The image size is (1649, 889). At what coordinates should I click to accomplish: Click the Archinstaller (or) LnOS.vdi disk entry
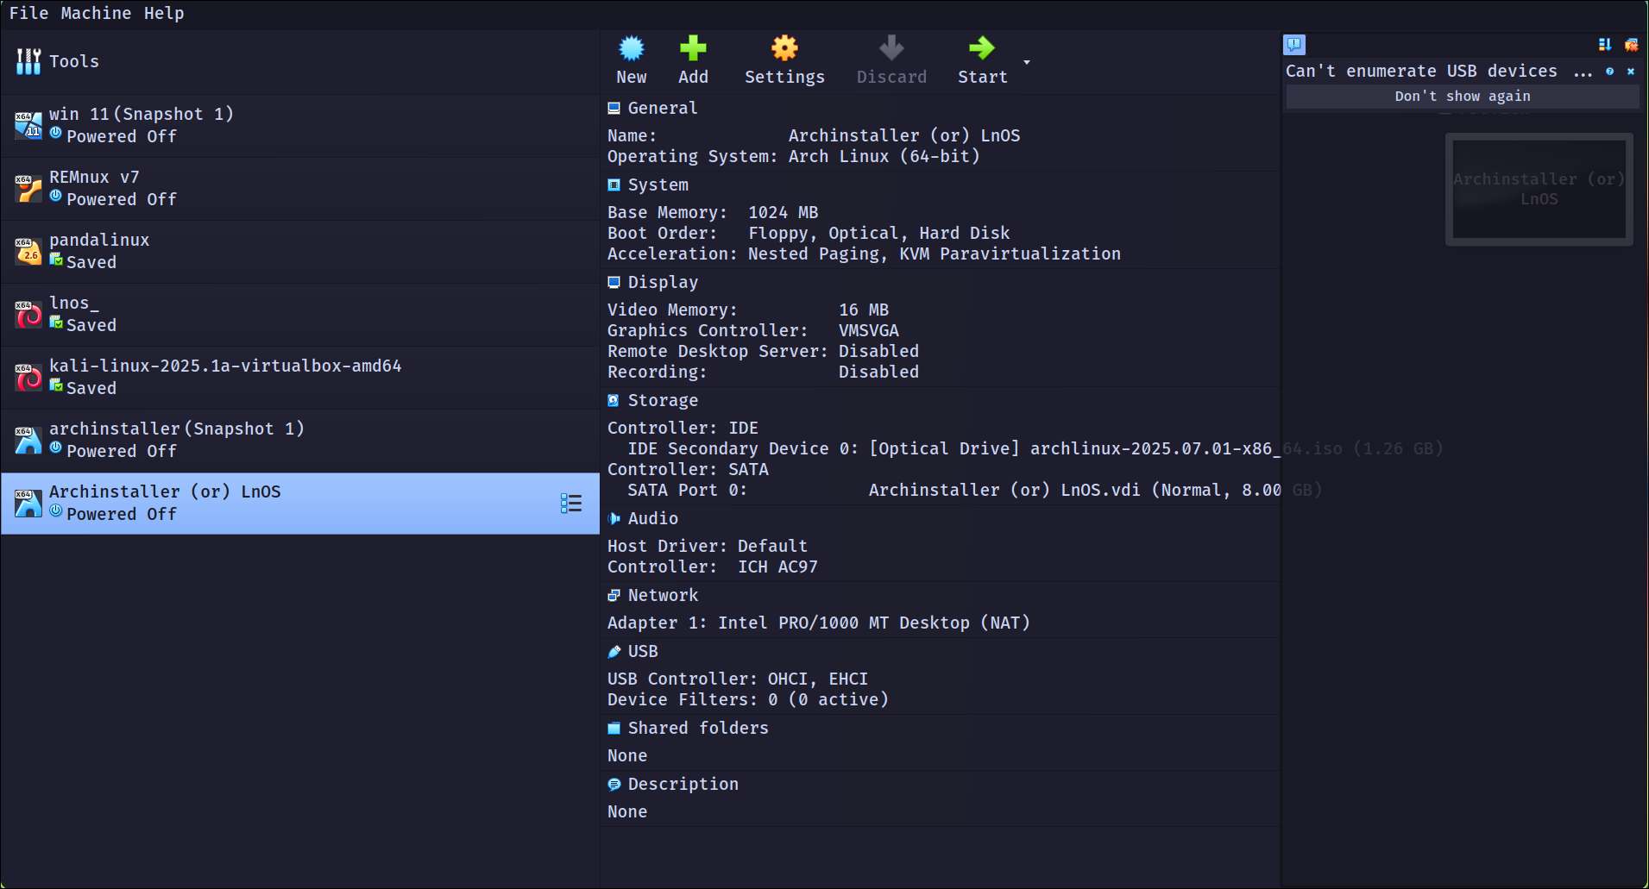point(1095,490)
